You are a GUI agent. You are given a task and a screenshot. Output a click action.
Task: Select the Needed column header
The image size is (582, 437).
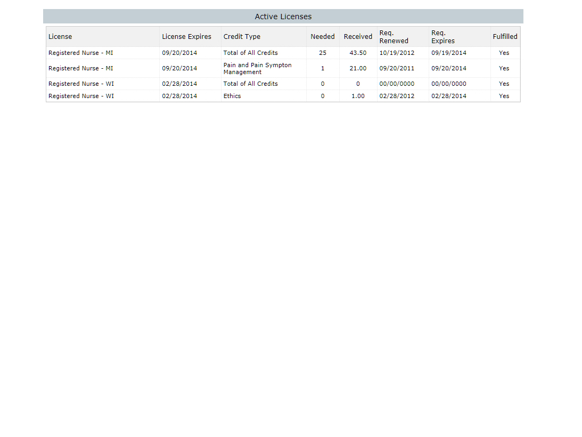[x=323, y=37]
